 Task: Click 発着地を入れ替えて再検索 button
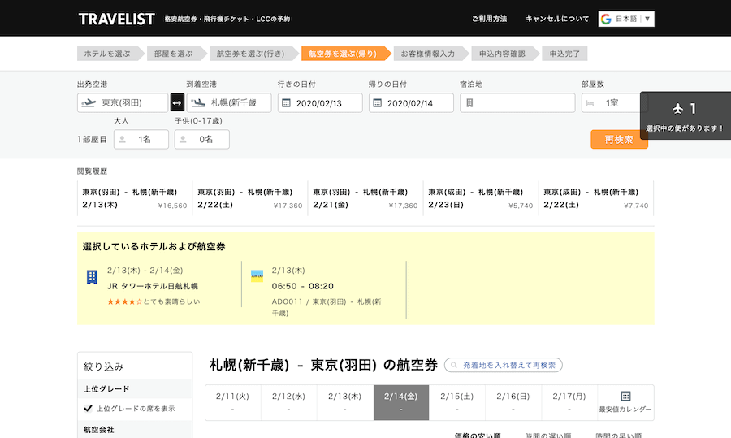[x=504, y=365]
